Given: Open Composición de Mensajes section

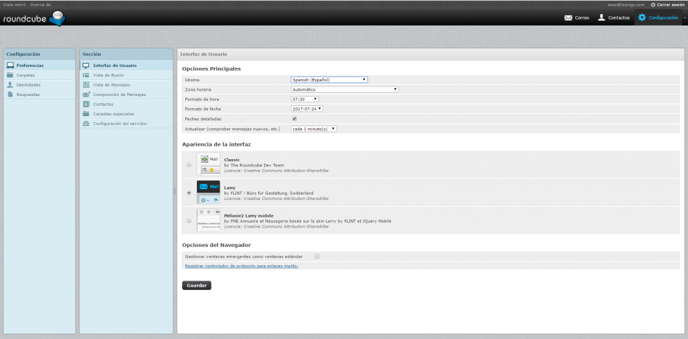Looking at the screenshot, I should tap(126, 94).
